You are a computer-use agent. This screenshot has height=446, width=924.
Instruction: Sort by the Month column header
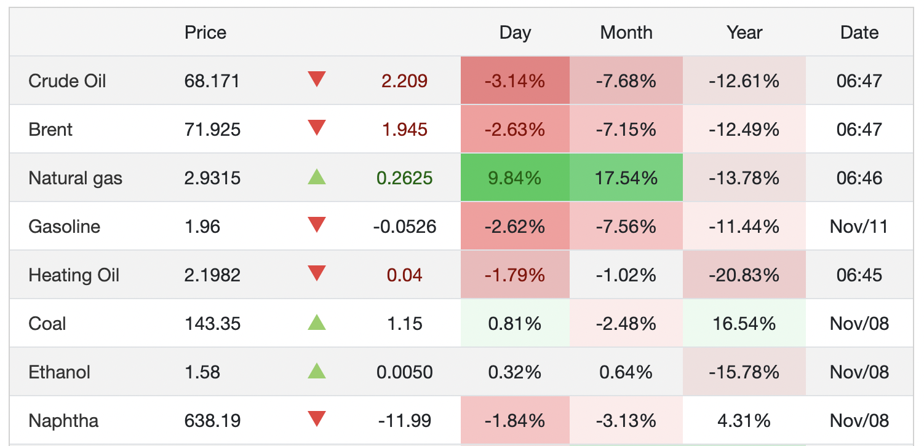(x=626, y=33)
